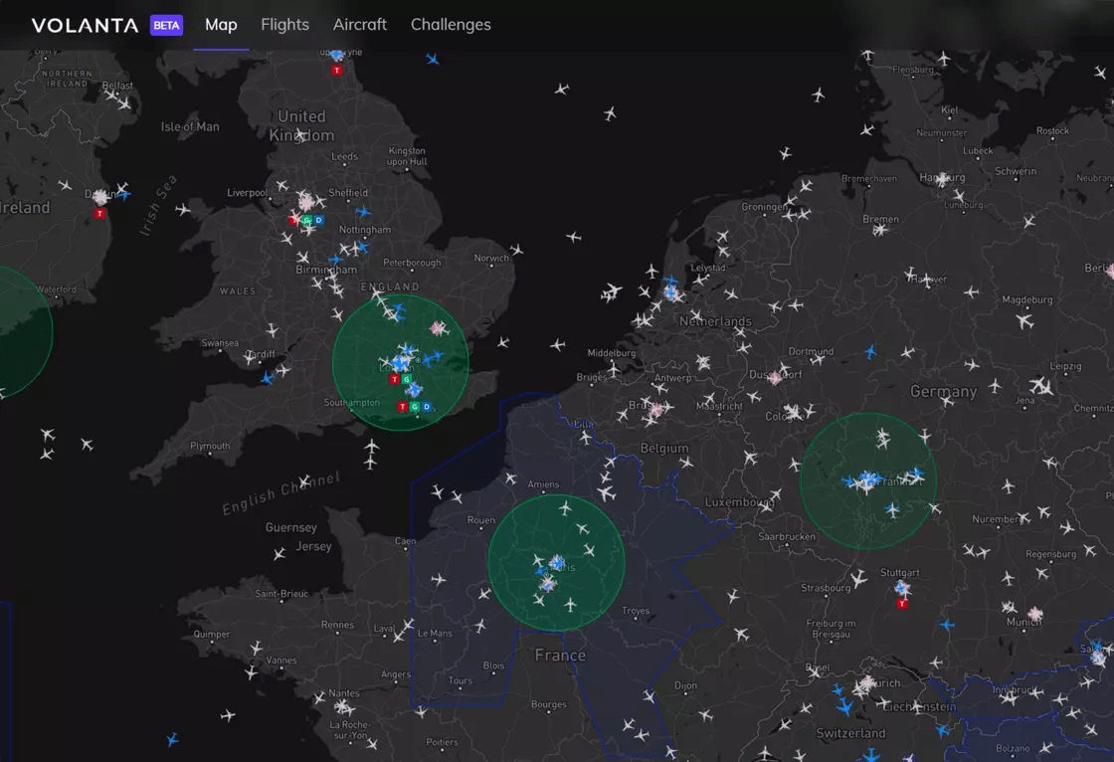Click the "Magdeburg" city label
This screenshot has height=762, width=1114.
[1027, 299]
